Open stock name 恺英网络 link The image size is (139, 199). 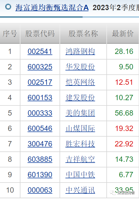pos(80,82)
